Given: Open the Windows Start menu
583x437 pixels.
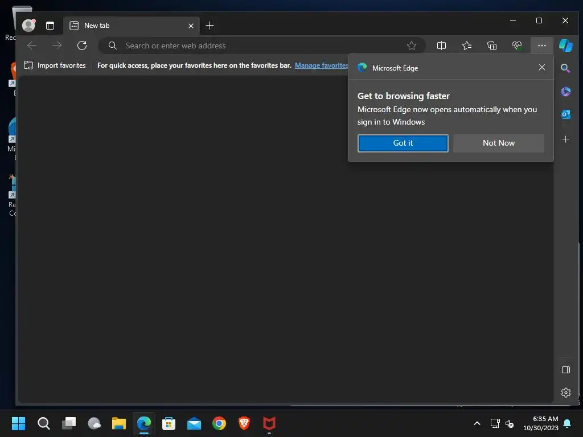Looking at the screenshot, I should pos(18,423).
